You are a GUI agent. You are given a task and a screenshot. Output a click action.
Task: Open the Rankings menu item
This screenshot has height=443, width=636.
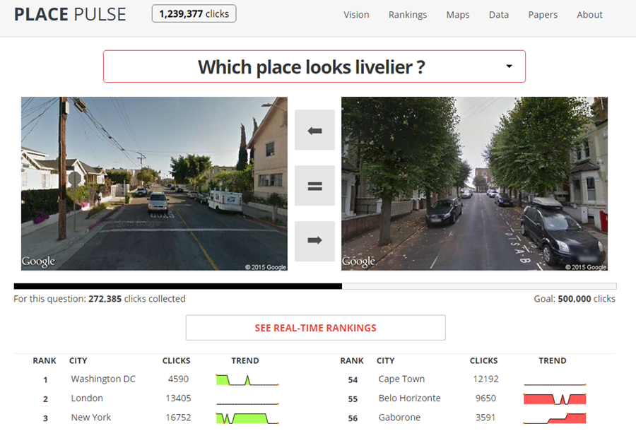pos(408,15)
